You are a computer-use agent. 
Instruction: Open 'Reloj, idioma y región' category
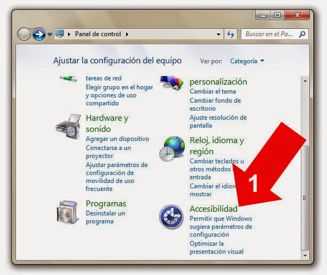(x=217, y=146)
